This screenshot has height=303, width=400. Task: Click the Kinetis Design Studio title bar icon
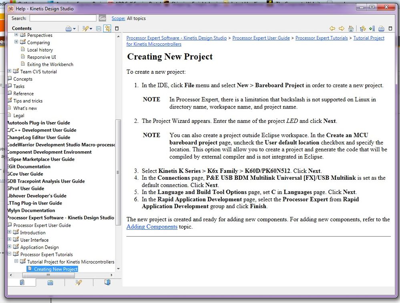click(x=11, y=9)
